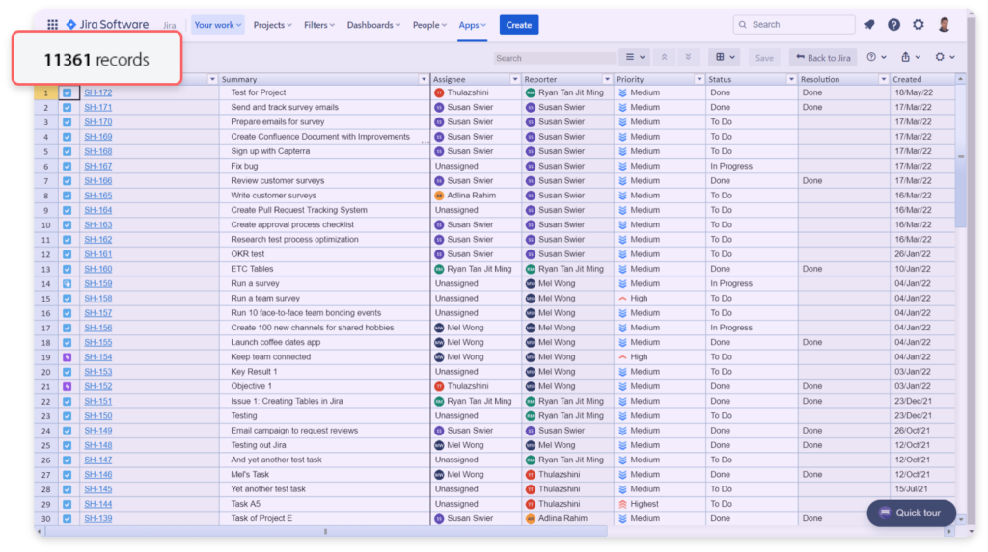Open the Priority column filter arrow
Screen dimensions: 988x552
coord(699,79)
